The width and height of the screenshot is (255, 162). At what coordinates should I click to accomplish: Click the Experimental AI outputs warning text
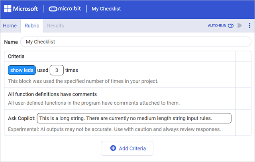(x=114, y=129)
